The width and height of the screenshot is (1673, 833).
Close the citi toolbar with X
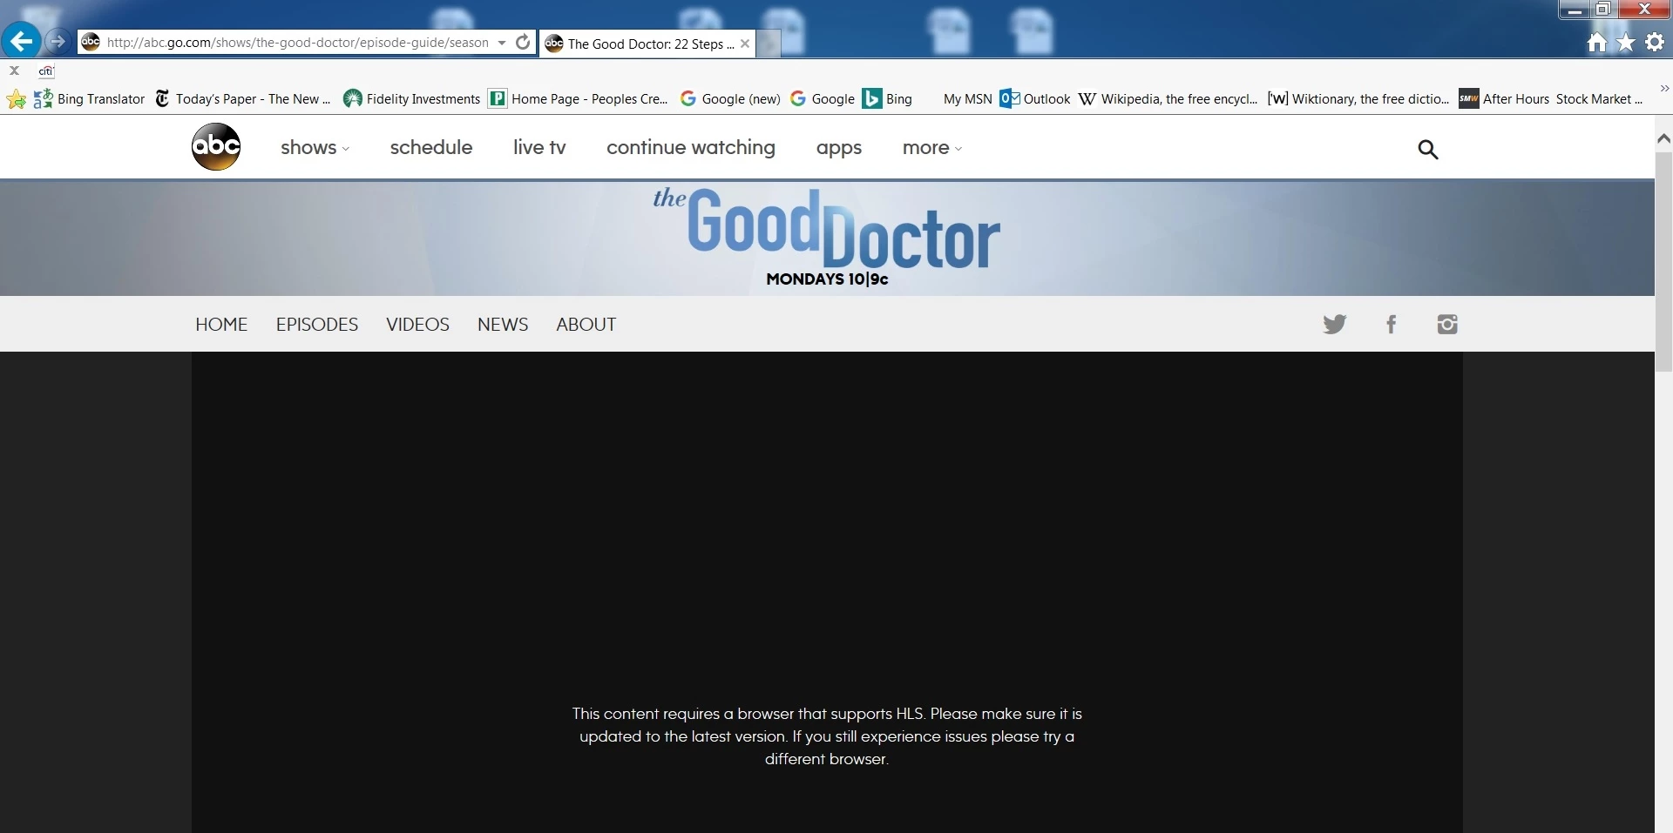pos(14,71)
